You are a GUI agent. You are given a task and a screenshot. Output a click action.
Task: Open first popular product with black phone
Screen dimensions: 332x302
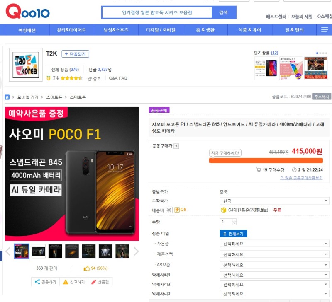click(x=266, y=68)
